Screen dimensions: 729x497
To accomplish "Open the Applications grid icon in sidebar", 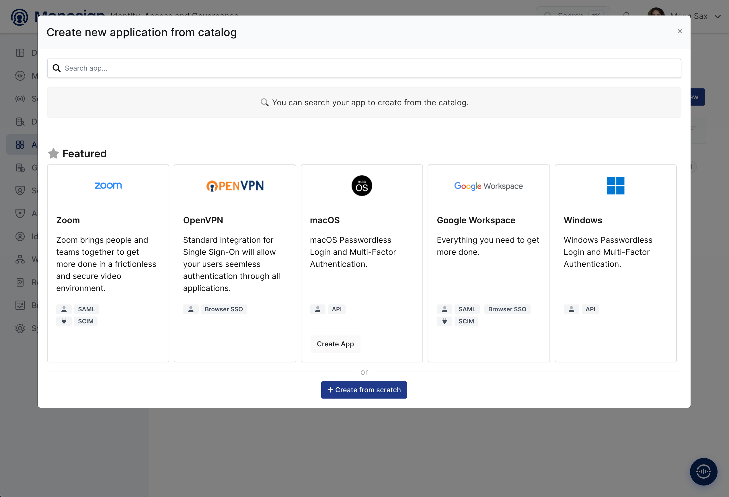I will [20, 144].
